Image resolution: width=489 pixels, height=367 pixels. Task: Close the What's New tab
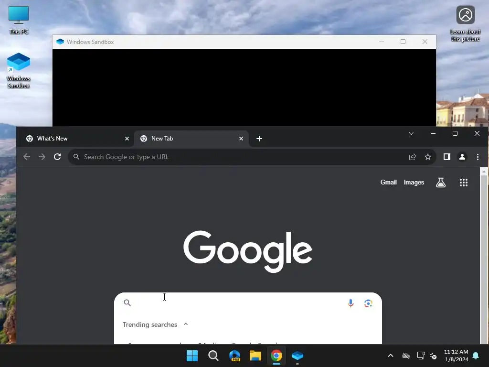click(x=127, y=139)
